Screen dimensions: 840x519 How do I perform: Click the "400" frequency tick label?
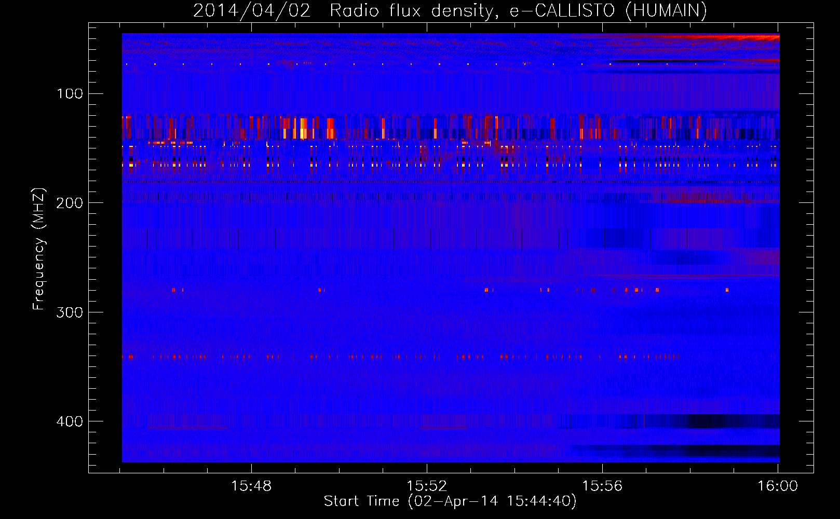(70, 421)
